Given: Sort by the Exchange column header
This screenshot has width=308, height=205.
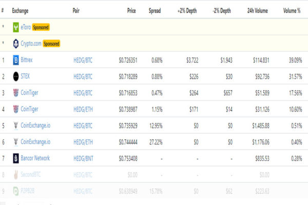Looking at the screenshot, I should [20, 11].
